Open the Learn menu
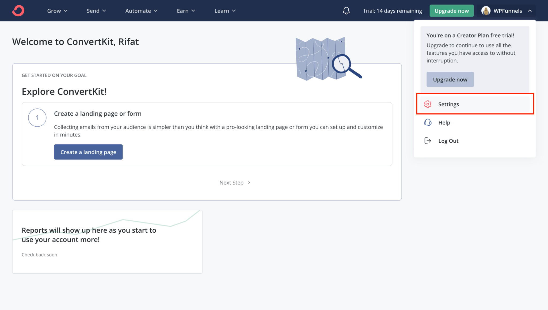The image size is (548, 310). [225, 11]
